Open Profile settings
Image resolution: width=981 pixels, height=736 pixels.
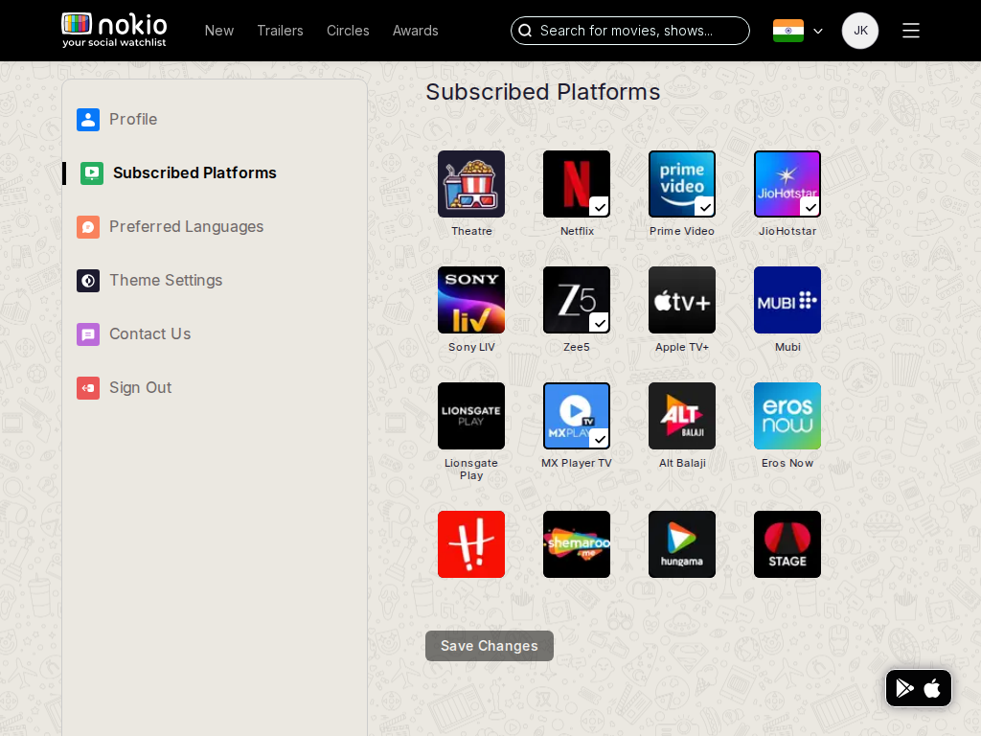point(133,120)
